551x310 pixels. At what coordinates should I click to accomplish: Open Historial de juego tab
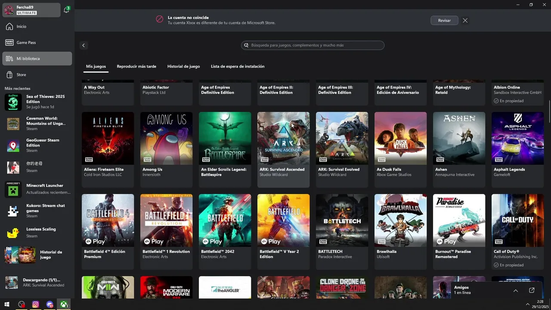tap(183, 67)
